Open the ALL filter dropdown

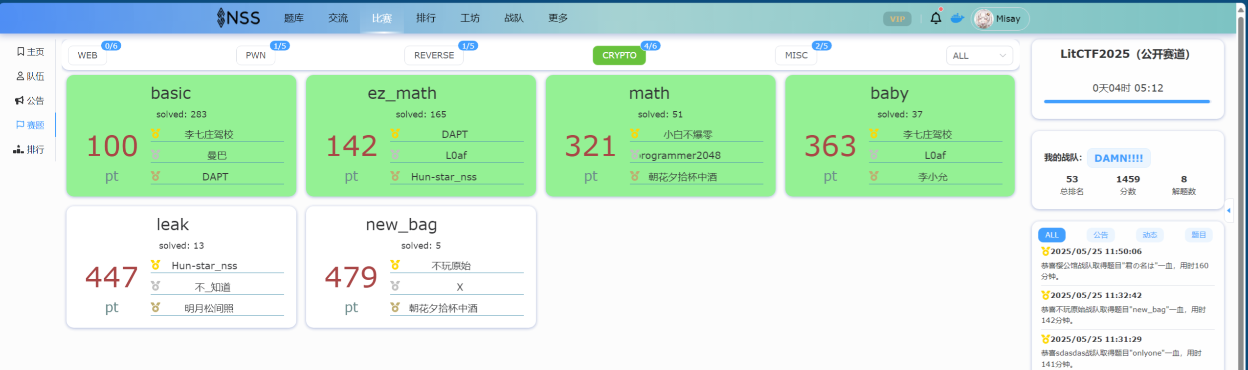(x=979, y=56)
